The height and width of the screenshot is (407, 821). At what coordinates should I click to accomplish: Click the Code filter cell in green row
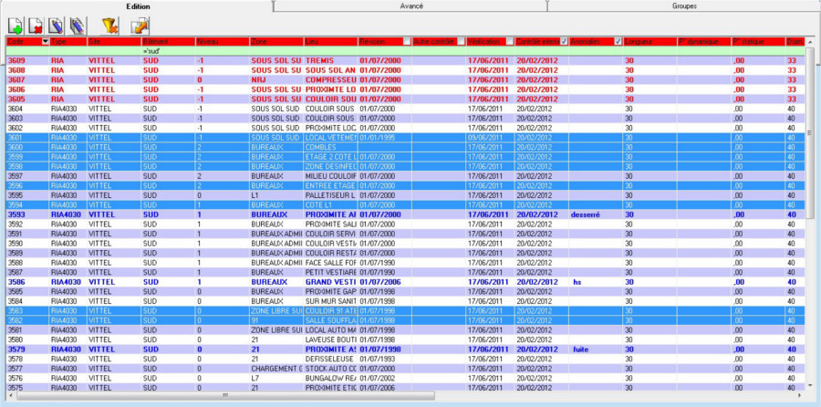click(27, 51)
